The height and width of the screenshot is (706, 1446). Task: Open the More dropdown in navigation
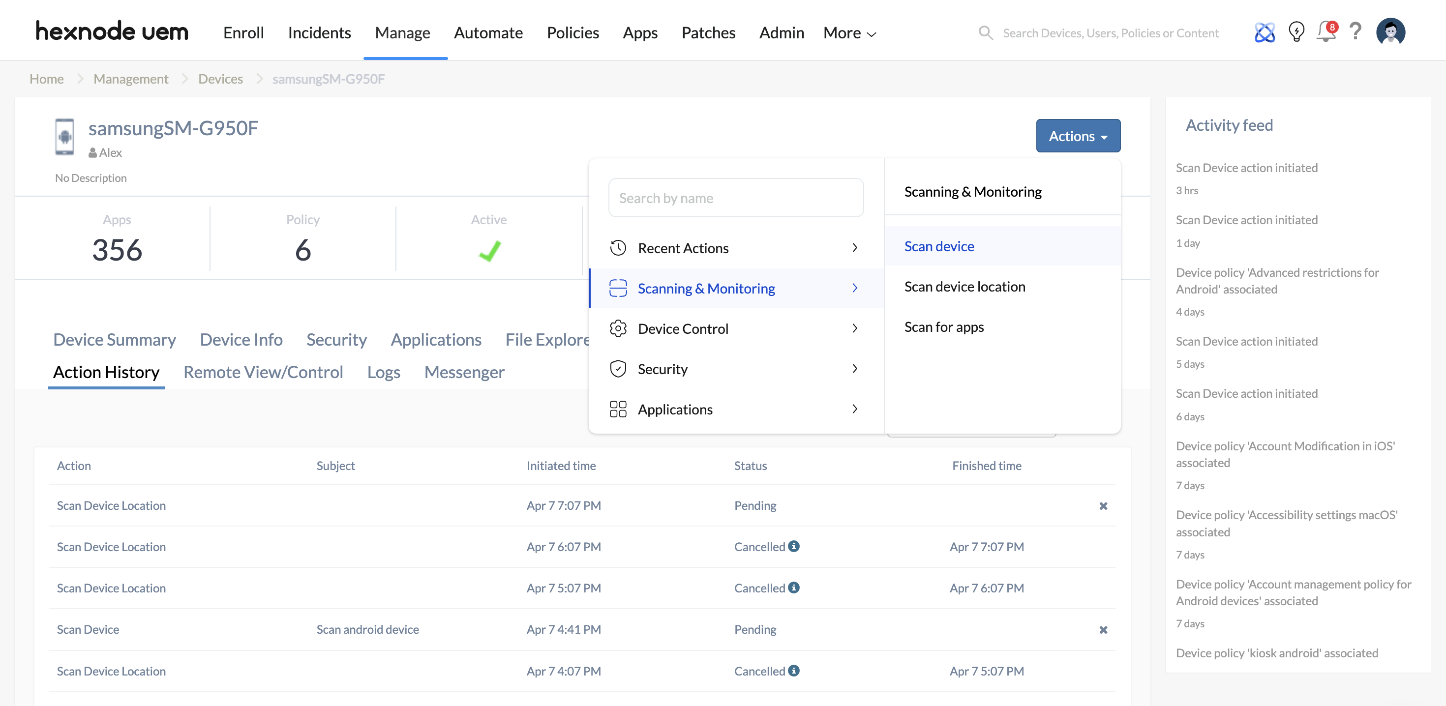849,33
